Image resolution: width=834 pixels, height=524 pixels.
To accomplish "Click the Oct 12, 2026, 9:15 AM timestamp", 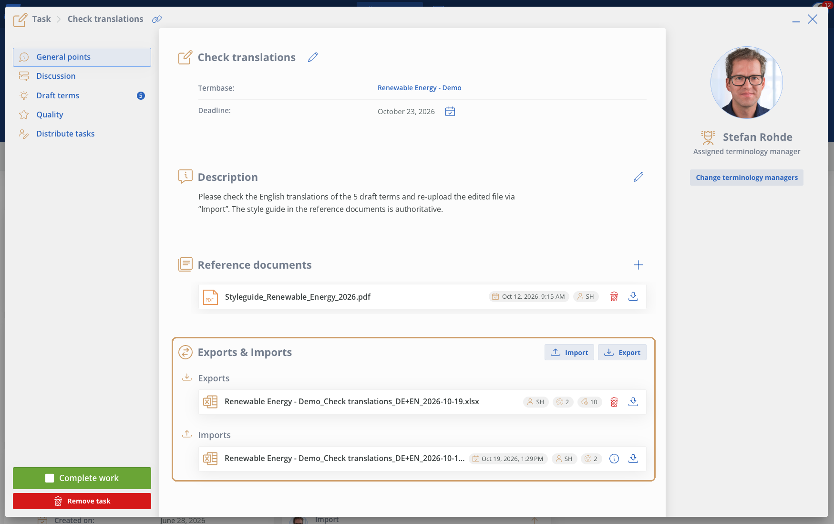I will (529, 297).
